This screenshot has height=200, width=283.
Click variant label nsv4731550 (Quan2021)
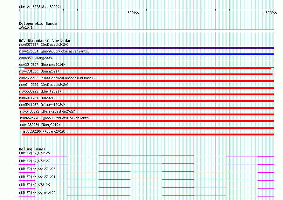point(39,71)
